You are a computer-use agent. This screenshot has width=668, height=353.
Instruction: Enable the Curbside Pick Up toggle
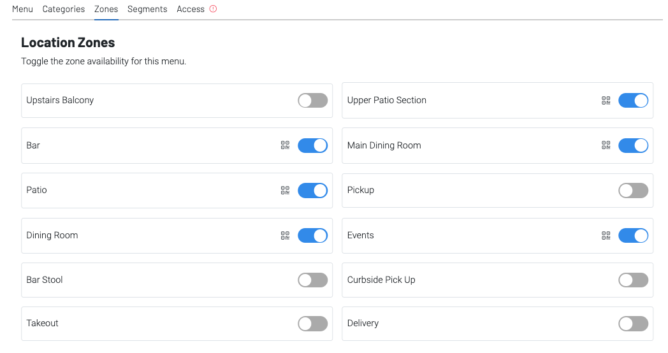tap(633, 280)
